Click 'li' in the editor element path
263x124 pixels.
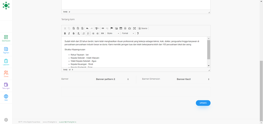pyautogui.click(x=72, y=70)
